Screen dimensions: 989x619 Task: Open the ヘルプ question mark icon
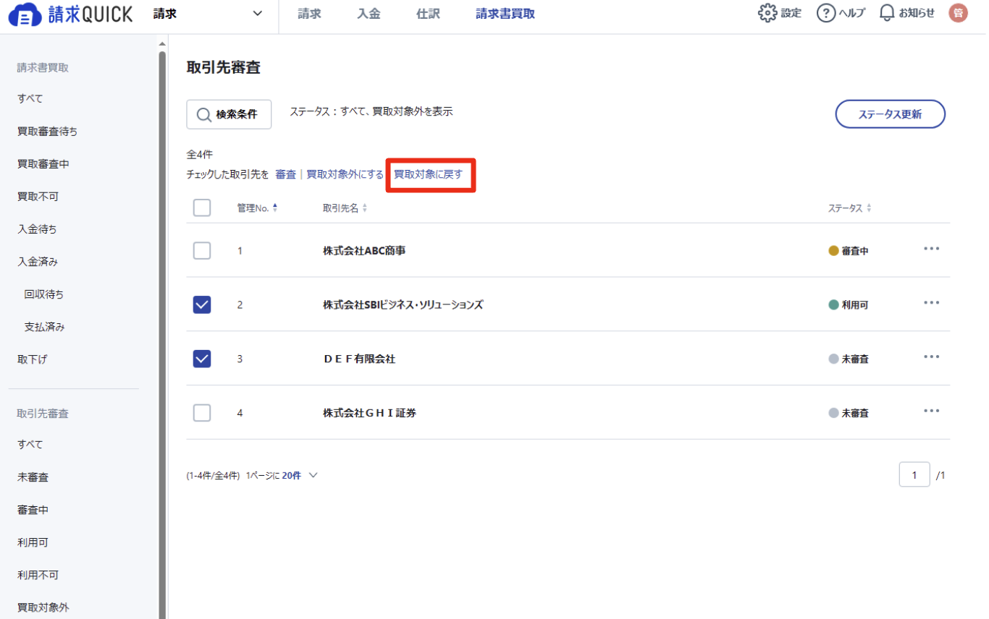click(x=826, y=13)
